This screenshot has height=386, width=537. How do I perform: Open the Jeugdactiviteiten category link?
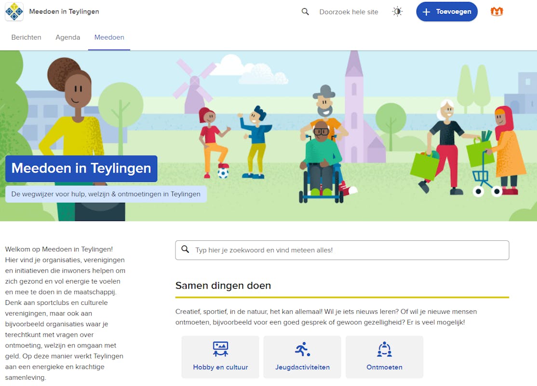click(302, 357)
